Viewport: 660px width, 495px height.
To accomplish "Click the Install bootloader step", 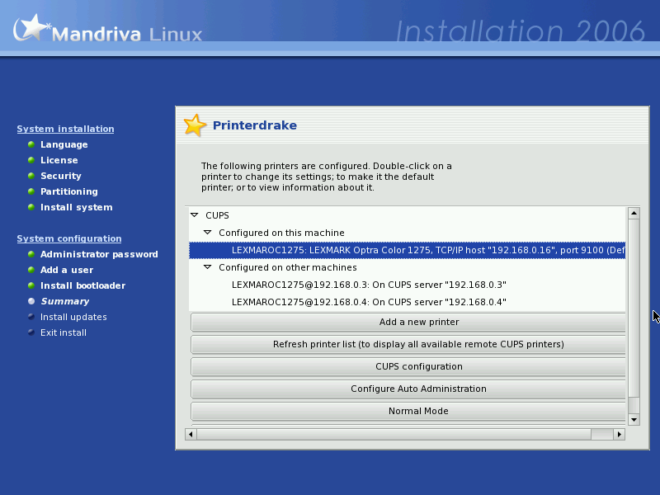I will [x=82, y=285].
